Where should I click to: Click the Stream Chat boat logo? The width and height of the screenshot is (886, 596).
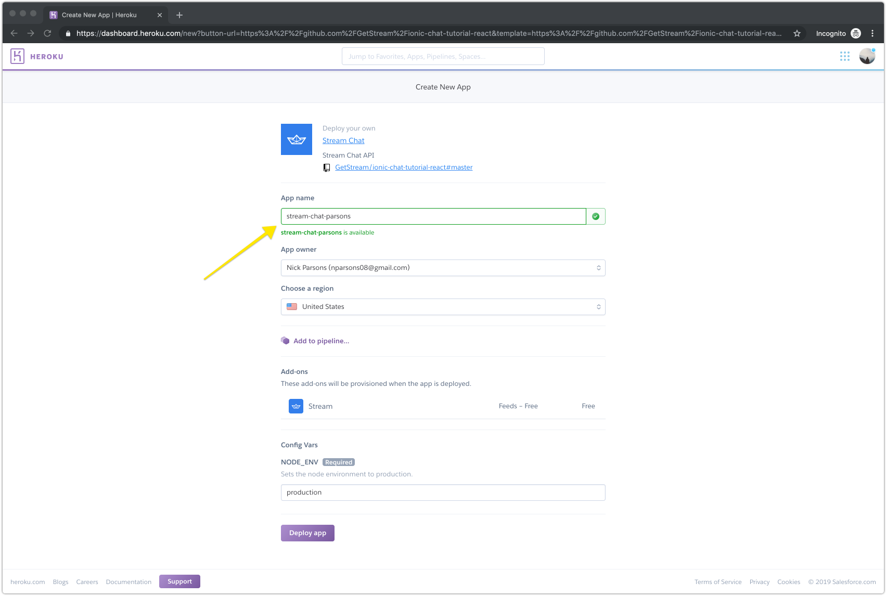[x=297, y=139]
